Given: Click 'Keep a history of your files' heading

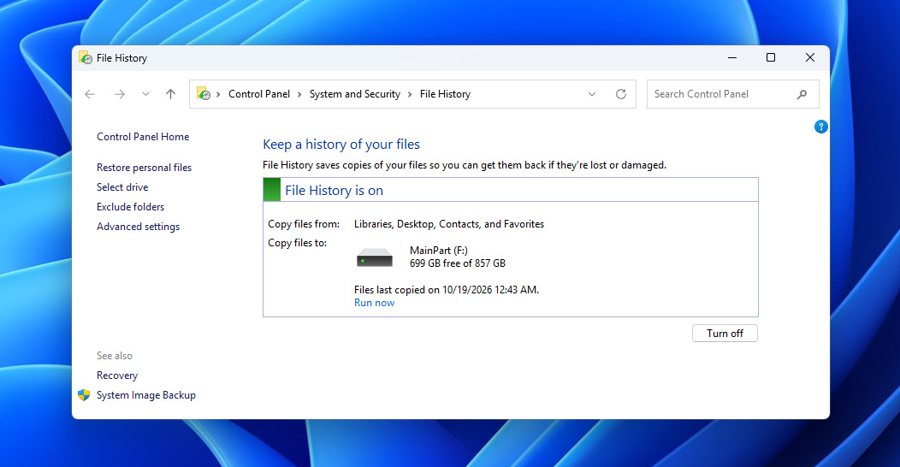Looking at the screenshot, I should (341, 145).
